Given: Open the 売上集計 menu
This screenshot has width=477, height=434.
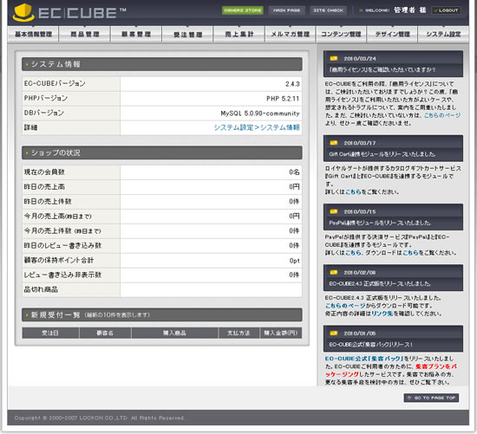Looking at the screenshot, I should 239,34.
